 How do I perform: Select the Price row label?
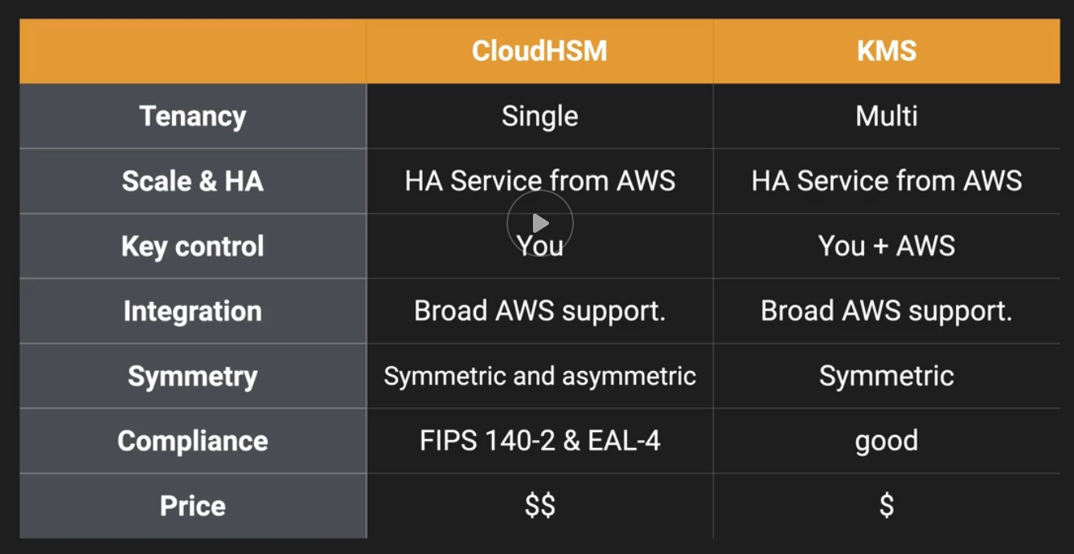[x=193, y=506]
